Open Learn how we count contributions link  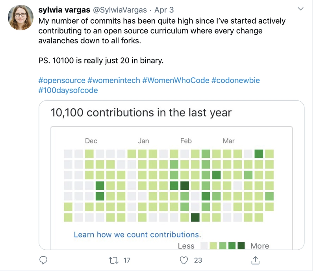(x=137, y=235)
